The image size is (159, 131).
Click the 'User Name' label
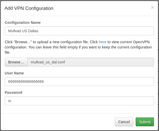point(14,73)
